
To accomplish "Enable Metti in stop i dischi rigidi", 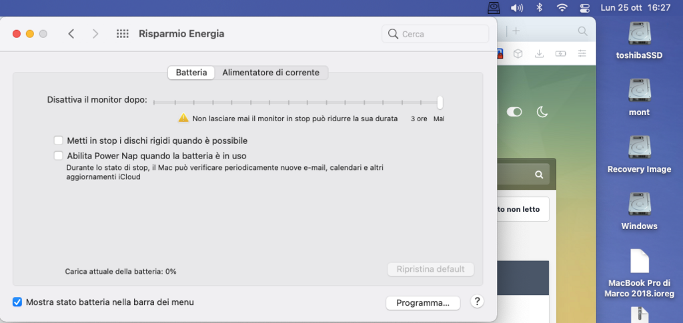I will (x=59, y=141).
